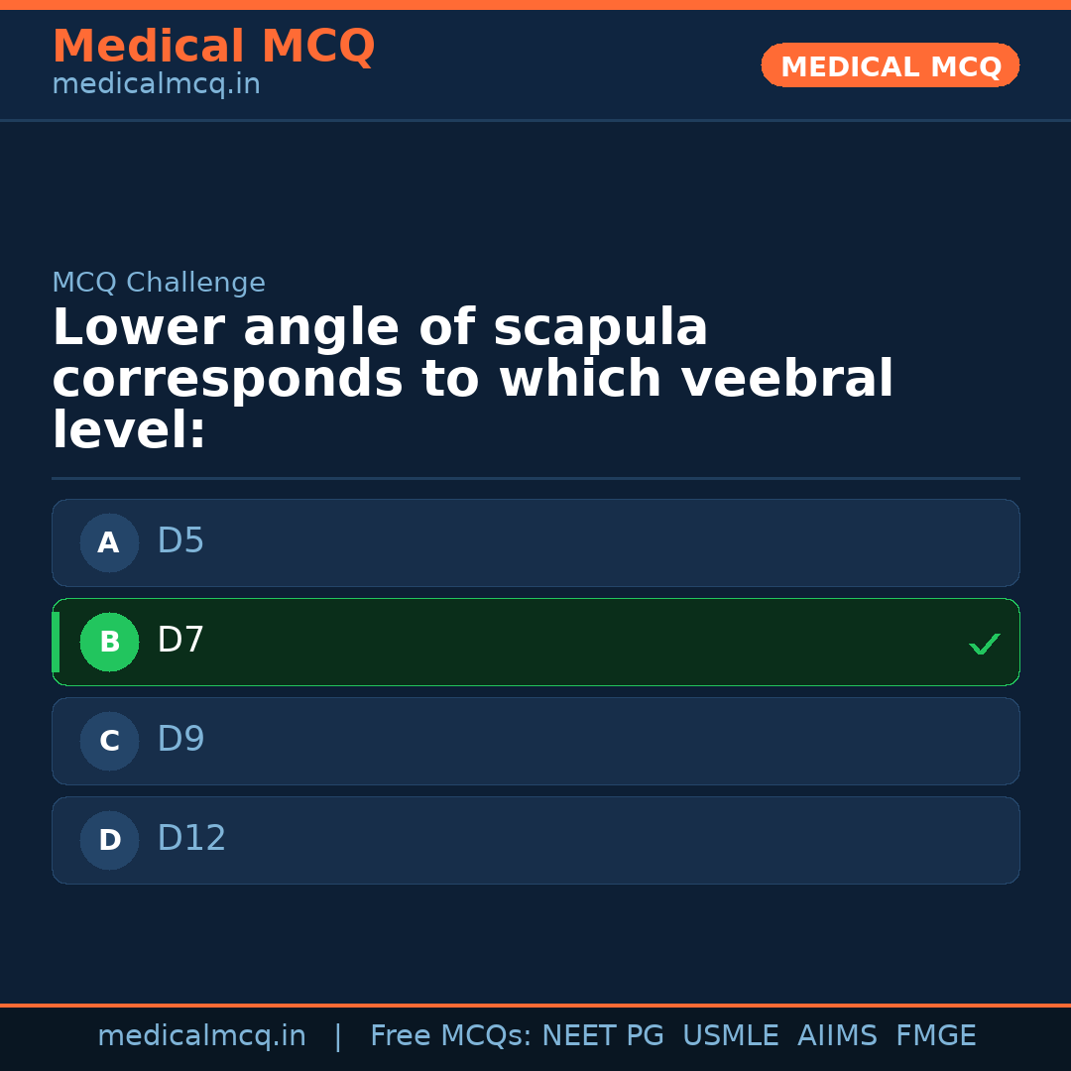This screenshot has height=1071, width=1071.
Task: Click the circular D option badge
Action: (x=109, y=840)
